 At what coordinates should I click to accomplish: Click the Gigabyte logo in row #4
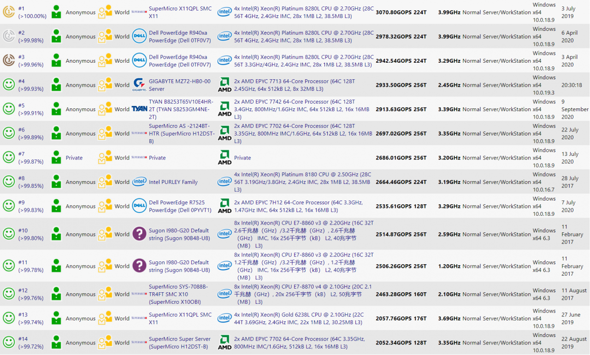point(139,85)
